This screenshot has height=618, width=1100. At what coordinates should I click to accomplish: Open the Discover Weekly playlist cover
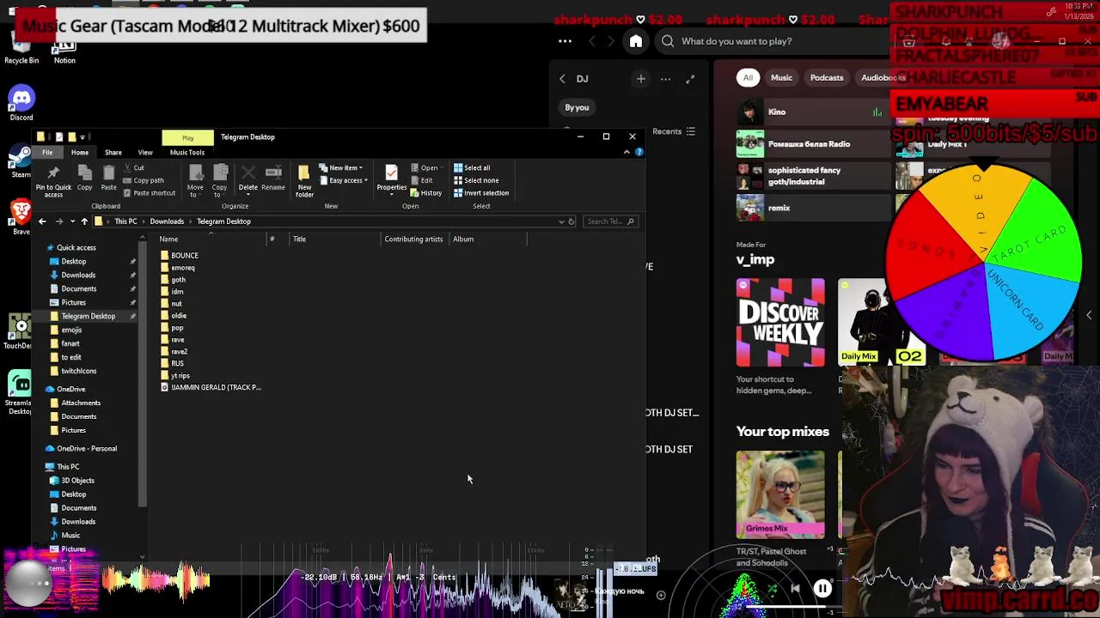(780, 322)
